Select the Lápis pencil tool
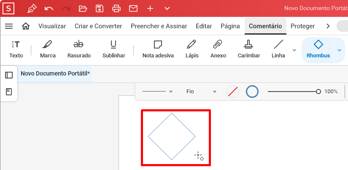The width and height of the screenshot is (348, 170). (x=192, y=50)
